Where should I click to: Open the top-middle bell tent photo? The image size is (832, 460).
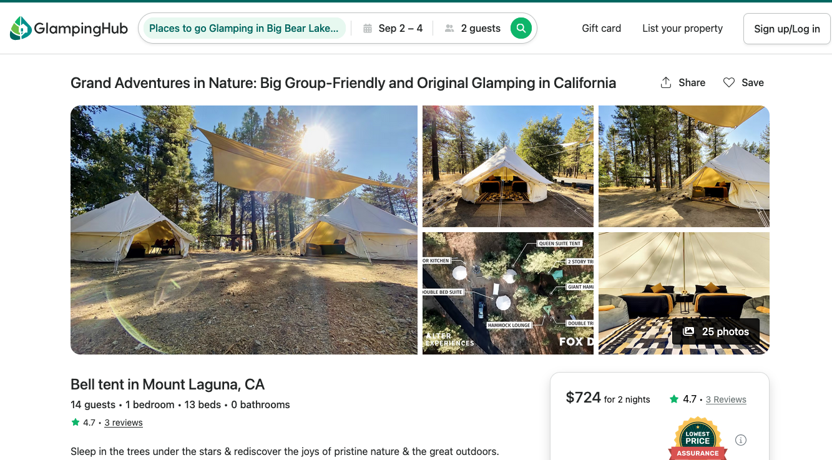click(507, 166)
